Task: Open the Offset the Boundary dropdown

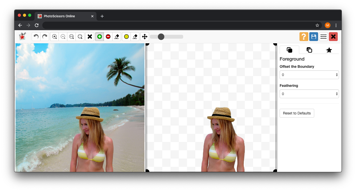Action: tap(309, 75)
